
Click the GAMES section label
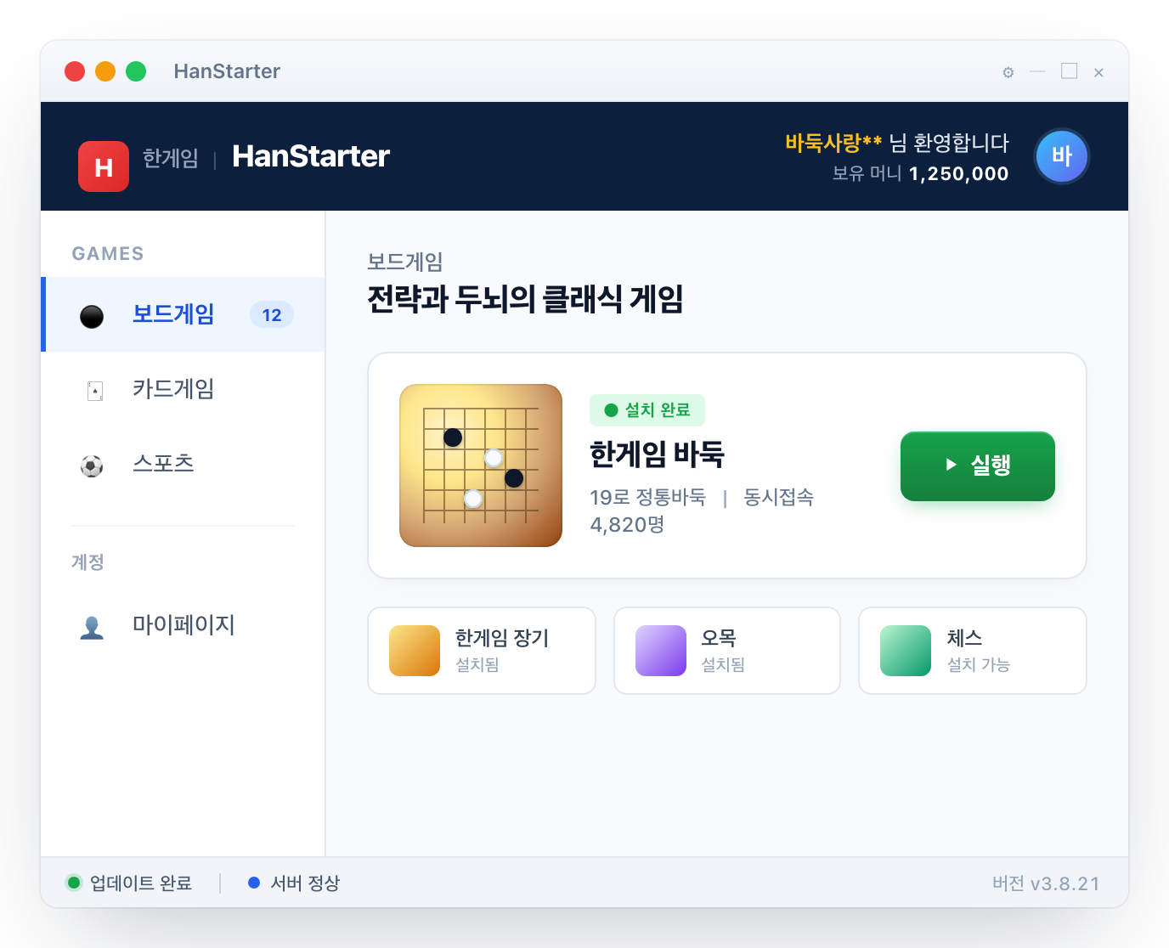pyautogui.click(x=108, y=253)
